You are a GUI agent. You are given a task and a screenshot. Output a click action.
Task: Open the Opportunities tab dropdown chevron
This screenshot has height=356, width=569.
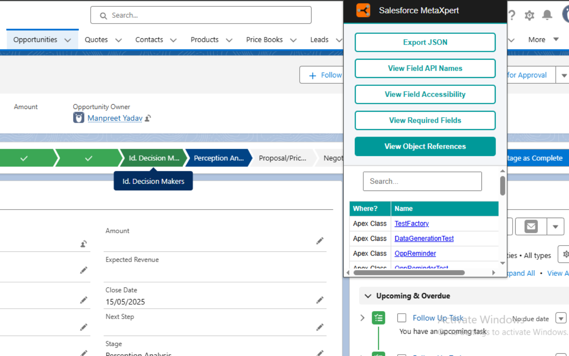point(68,40)
